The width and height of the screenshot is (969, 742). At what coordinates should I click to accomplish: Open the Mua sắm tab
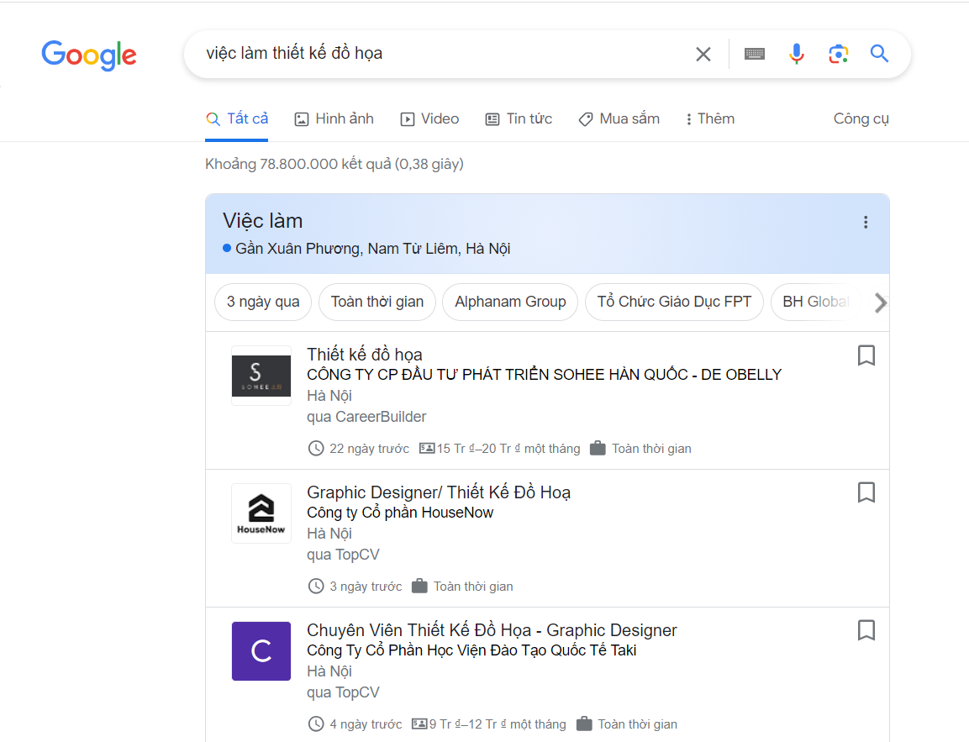tap(619, 118)
